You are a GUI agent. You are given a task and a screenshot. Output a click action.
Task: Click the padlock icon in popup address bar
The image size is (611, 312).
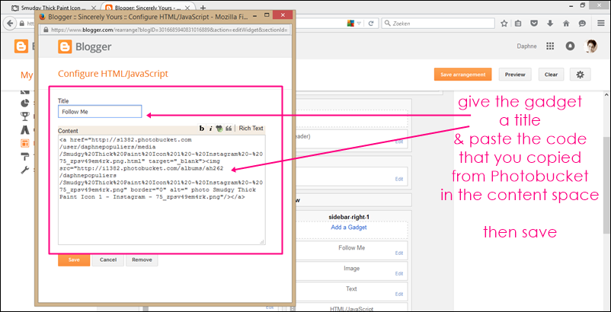pos(46,30)
